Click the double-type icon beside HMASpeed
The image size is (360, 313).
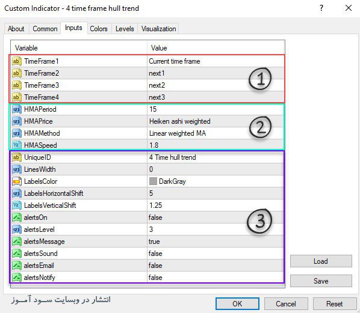pyautogui.click(x=17, y=145)
